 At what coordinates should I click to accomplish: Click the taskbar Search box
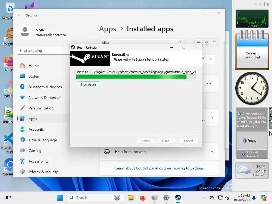(95, 198)
